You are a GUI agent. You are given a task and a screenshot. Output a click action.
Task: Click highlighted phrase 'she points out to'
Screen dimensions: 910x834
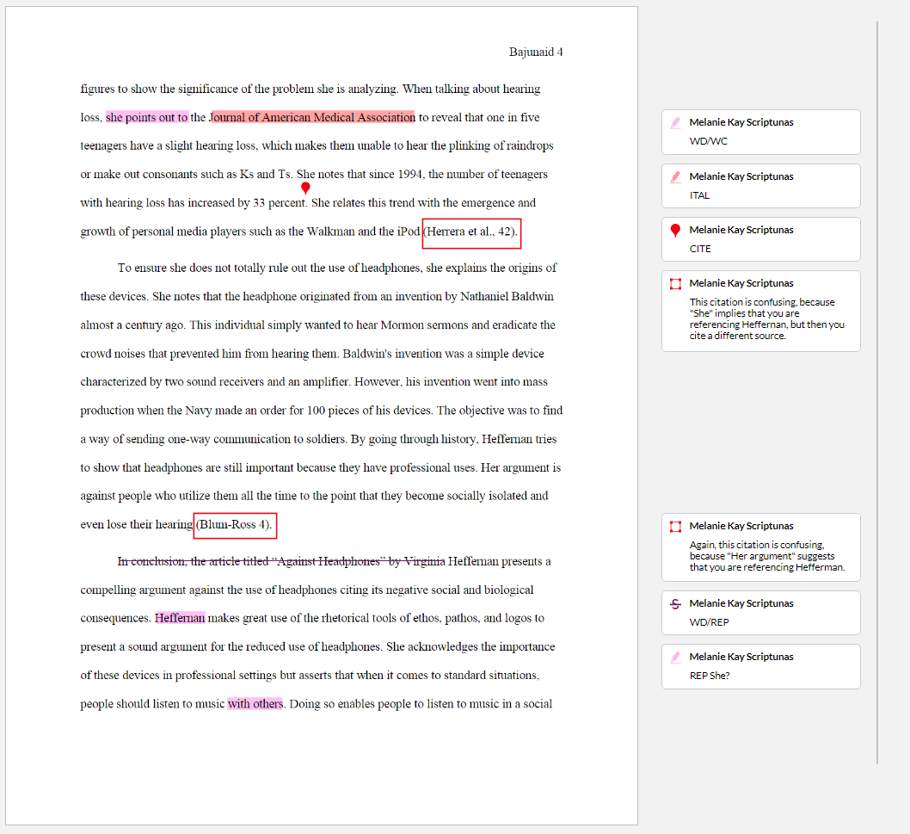[147, 117]
